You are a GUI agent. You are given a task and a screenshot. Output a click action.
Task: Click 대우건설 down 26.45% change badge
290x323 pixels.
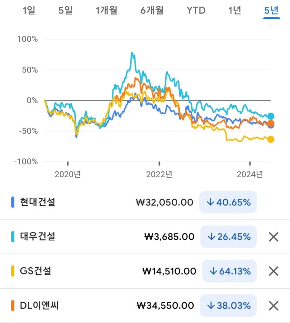tap(229, 237)
